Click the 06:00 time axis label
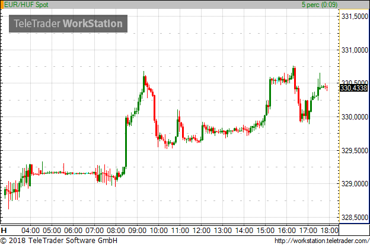This screenshot has height=246, width=370. point(73,230)
